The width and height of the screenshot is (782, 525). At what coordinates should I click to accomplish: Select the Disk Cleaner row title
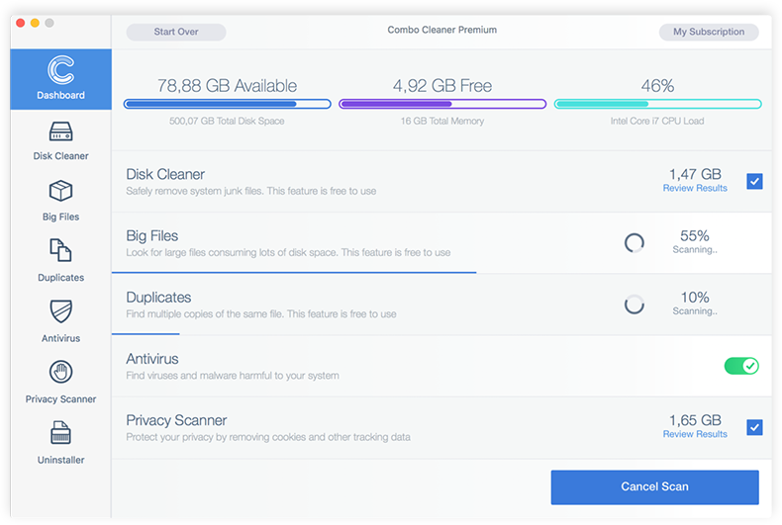coord(165,174)
